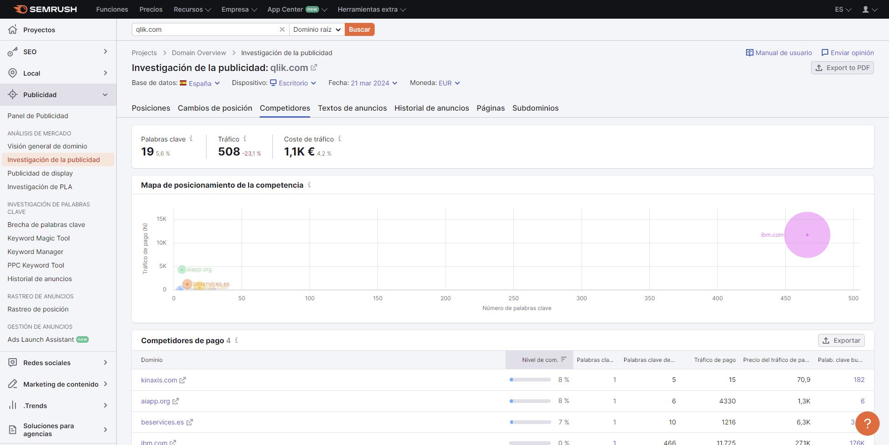Screen dimensions: 889x445
Task: Click aiapp.org competition level bar
Action: [x=530, y=401]
